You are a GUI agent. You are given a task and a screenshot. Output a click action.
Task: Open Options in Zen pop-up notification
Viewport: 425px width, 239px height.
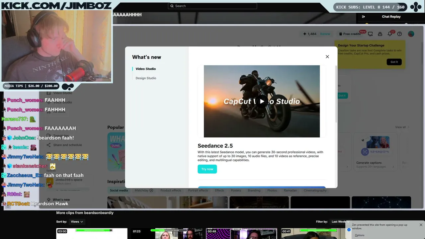click(x=359, y=235)
